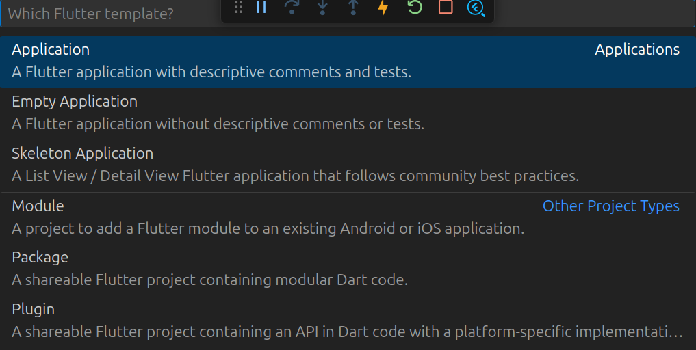Trigger Flutter Hot Reload lightning icon
Screen dimensions: 696x350
click(383, 7)
